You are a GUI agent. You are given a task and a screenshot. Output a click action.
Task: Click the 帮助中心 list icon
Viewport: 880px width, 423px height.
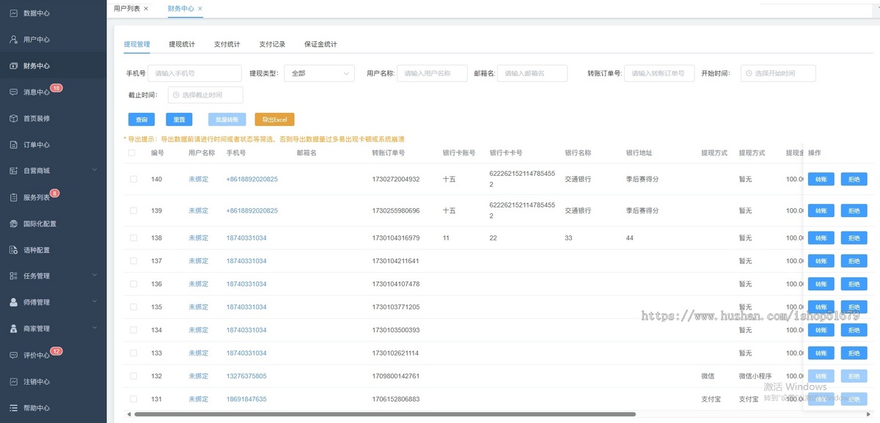pyautogui.click(x=13, y=408)
